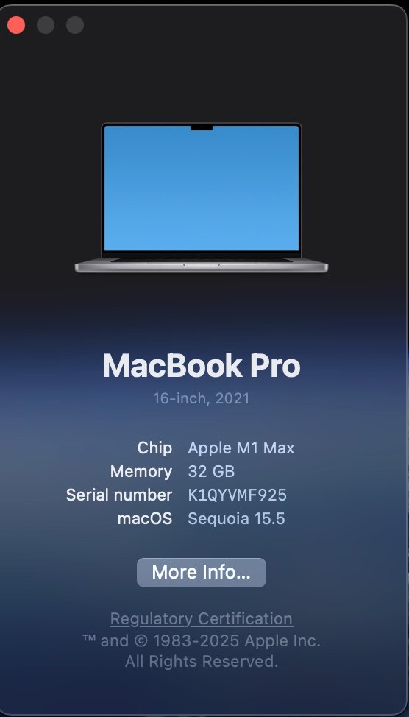409x717 pixels.
Task: Click the More Info... button
Action: coord(201,573)
